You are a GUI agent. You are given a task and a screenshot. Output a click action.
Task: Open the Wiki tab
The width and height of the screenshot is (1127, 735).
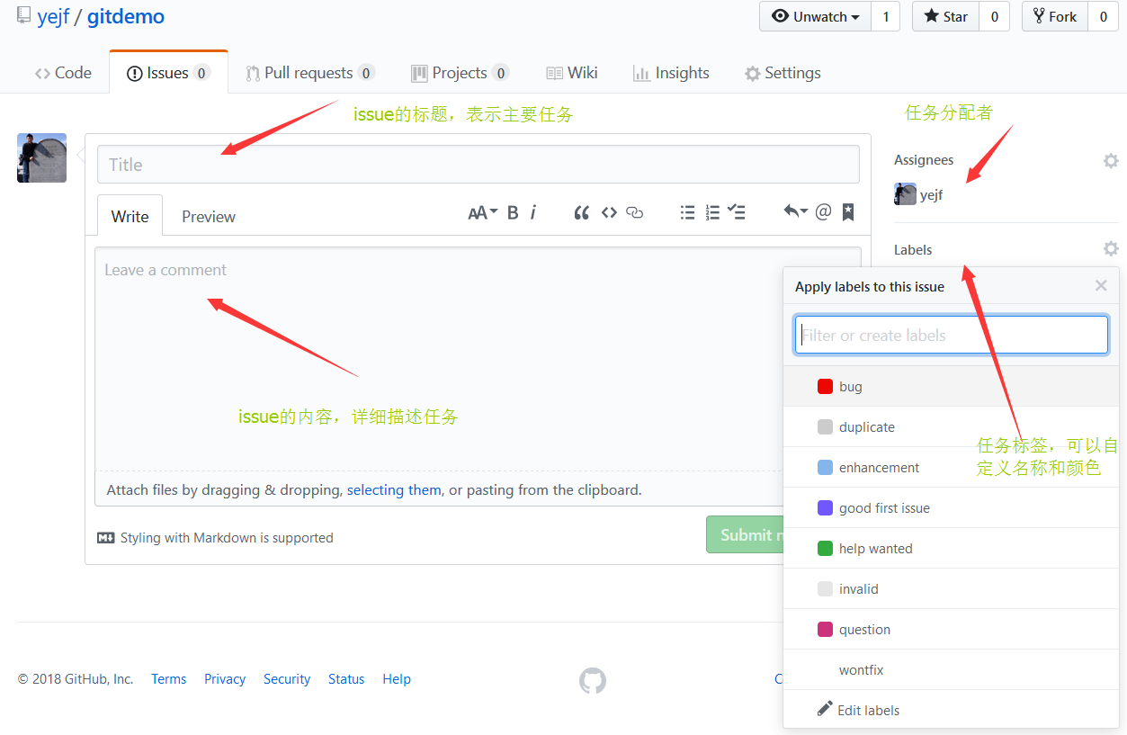click(x=571, y=73)
